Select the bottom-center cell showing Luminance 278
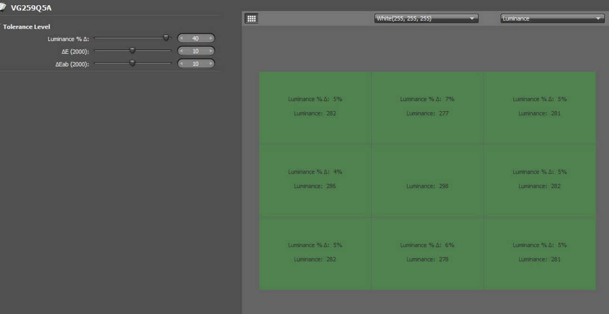 (427, 253)
